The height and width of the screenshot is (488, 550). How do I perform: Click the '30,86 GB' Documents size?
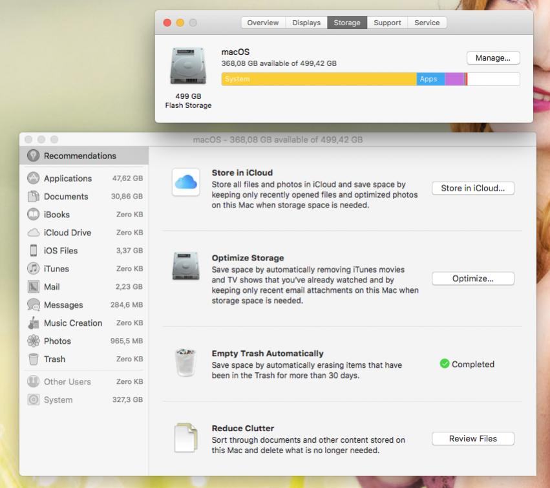127,196
